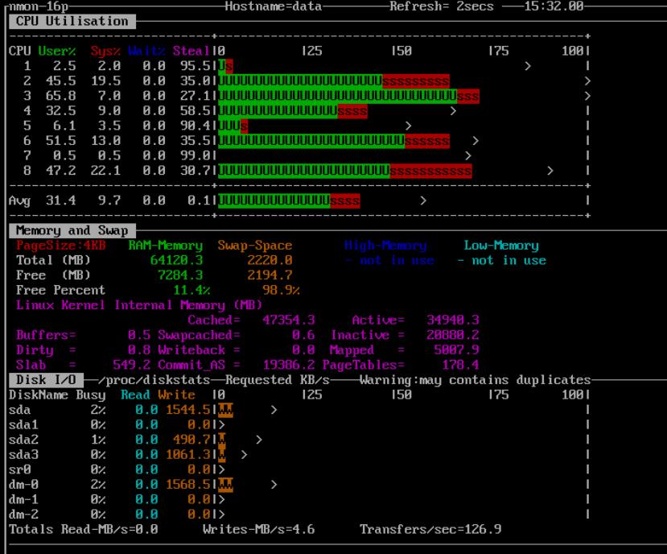Image resolution: width=667 pixels, height=554 pixels.
Task: Click CPU 8 sys value 22.1
Action: click(105, 171)
